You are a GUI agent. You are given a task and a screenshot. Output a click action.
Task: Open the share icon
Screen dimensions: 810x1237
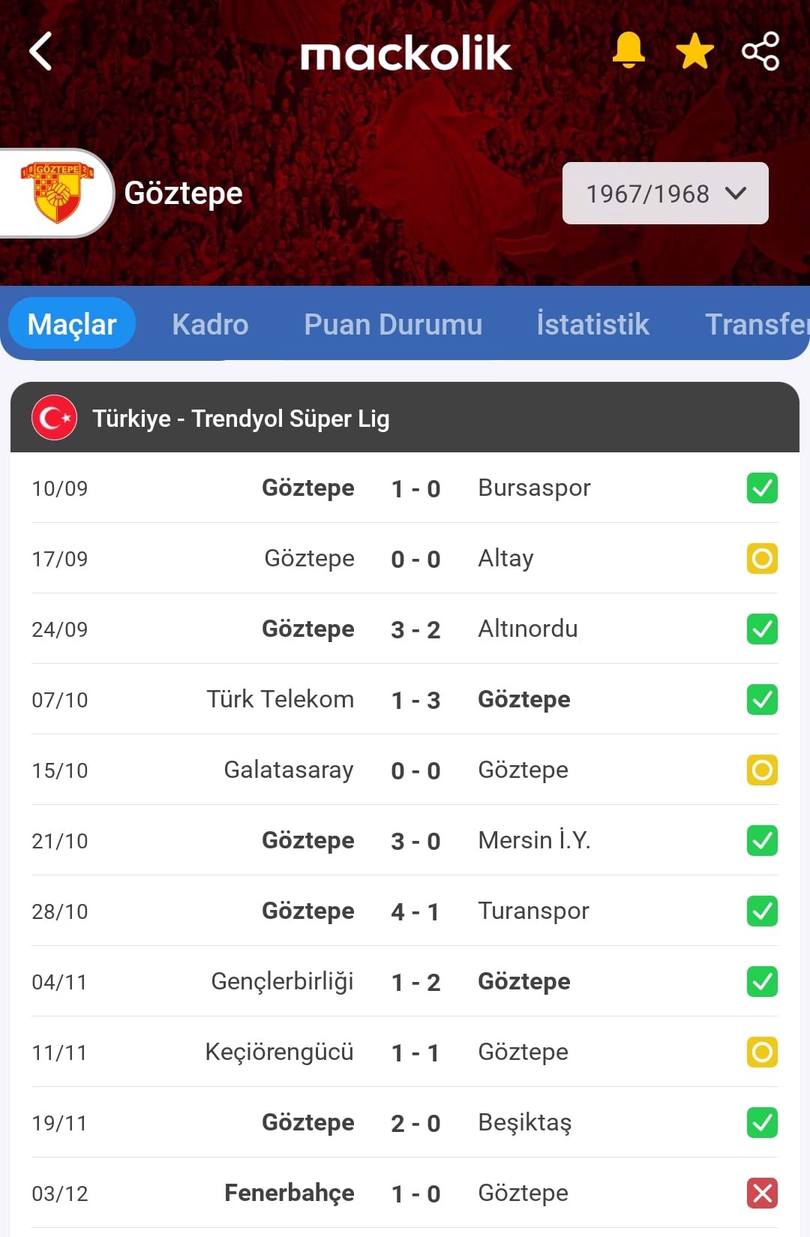tap(760, 51)
